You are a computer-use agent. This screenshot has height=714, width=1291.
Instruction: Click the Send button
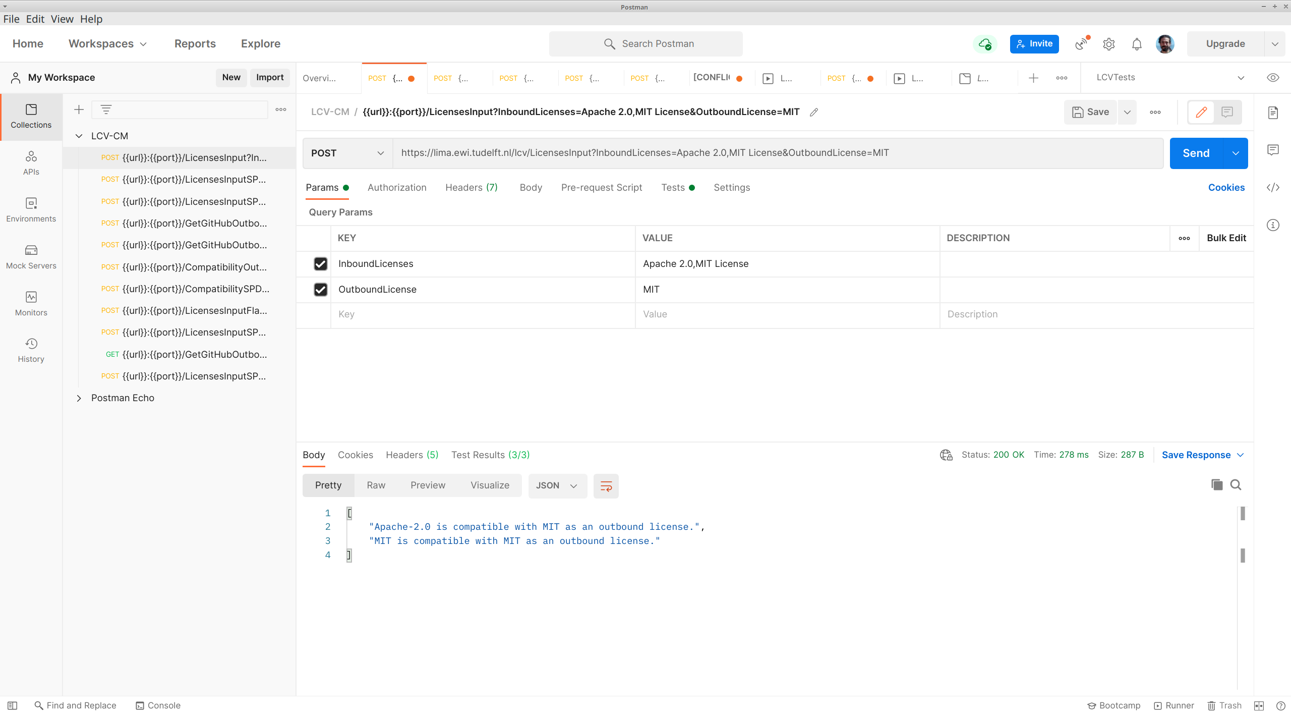pyautogui.click(x=1196, y=153)
